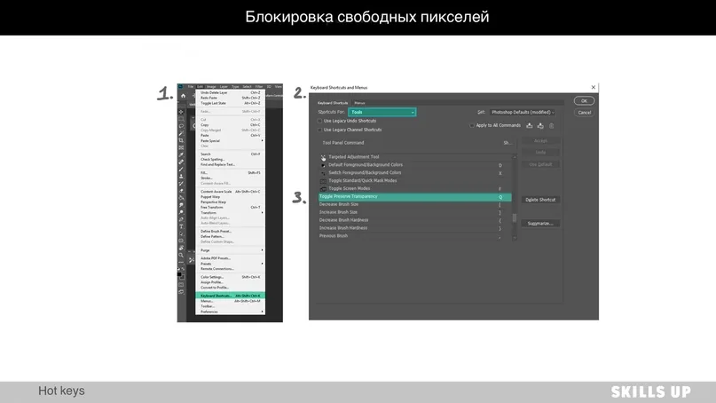Select the Horizontal Type tool
Viewport: 716px width, 403px height.
pos(181,226)
